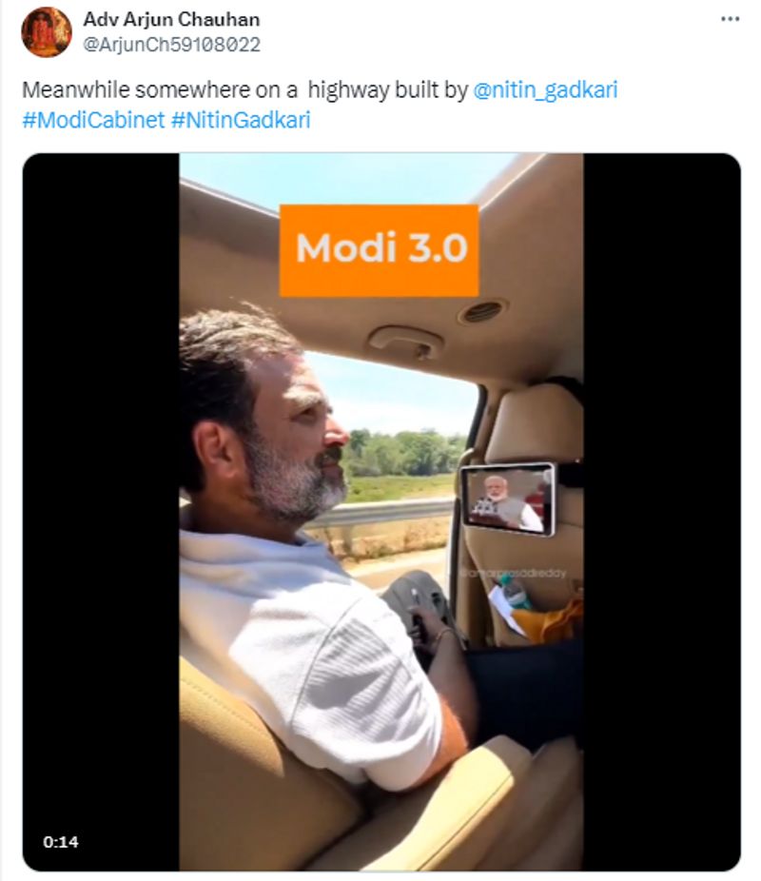Open the tweet's three-dot more options menu
This screenshot has height=881, width=761.
tap(730, 19)
